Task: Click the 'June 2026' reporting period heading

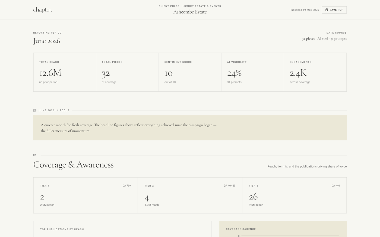Action: pyautogui.click(x=47, y=41)
